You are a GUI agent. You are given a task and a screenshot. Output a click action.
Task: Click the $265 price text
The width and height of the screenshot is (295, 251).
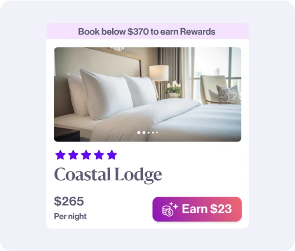point(69,201)
